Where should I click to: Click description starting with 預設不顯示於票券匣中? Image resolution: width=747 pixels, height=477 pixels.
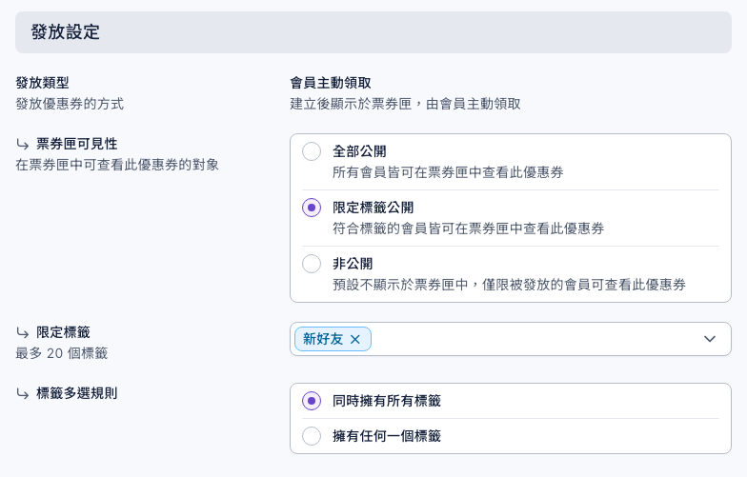[x=509, y=285]
